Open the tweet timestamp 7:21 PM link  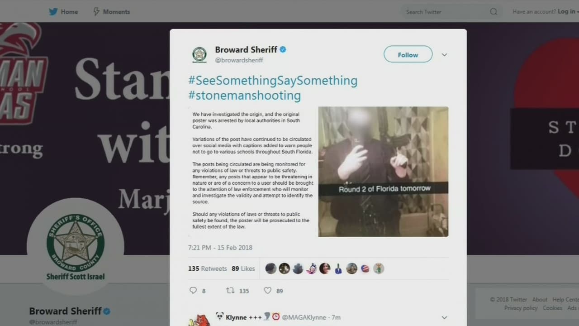220,248
